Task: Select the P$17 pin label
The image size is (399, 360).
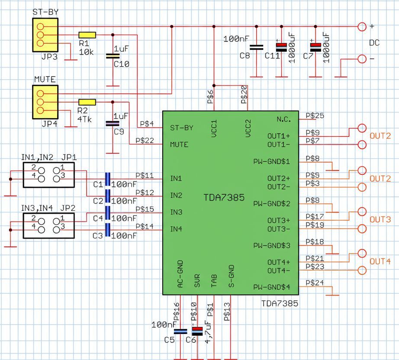Action: pos(315,216)
